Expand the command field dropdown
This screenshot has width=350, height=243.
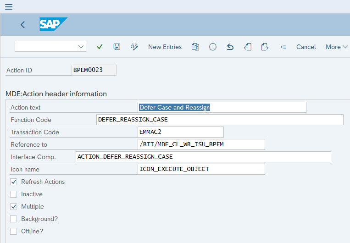click(x=81, y=47)
